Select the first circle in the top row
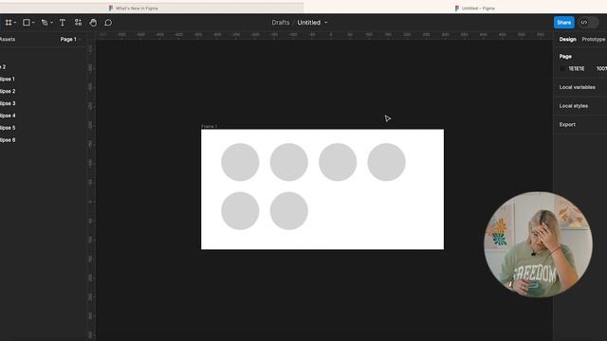This screenshot has height=341, width=607. 240,162
